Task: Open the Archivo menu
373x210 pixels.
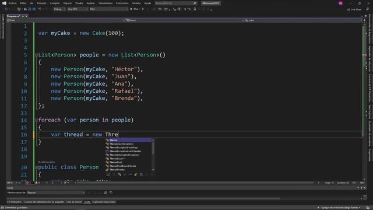Action: 12,3
